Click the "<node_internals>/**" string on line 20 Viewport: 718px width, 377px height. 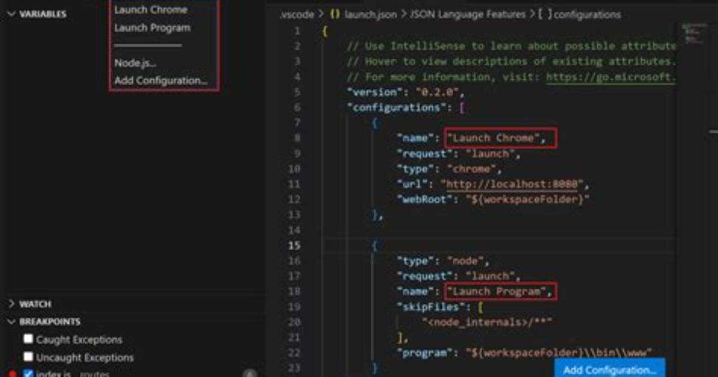[x=487, y=322]
